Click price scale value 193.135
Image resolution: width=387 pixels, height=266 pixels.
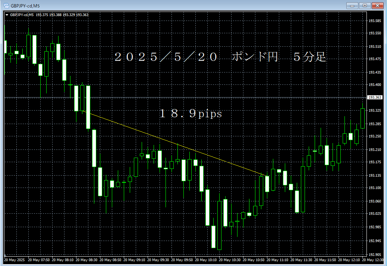click(375, 176)
